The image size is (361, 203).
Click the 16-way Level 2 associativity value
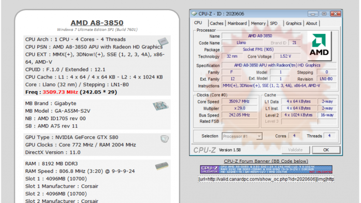click(327, 115)
